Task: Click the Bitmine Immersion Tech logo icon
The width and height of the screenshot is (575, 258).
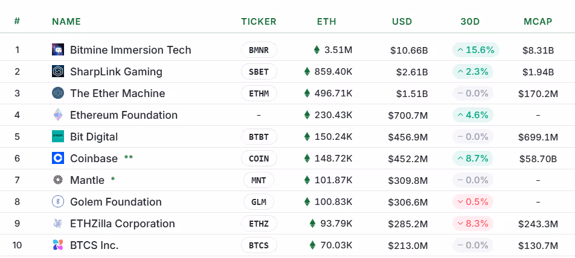Action: point(58,50)
